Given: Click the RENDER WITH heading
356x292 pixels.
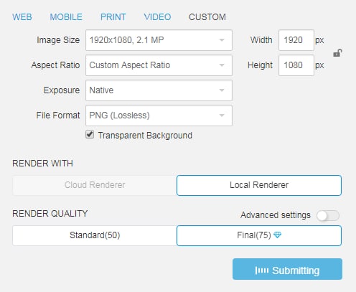Looking at the screenshot, I should coord(42,164).
